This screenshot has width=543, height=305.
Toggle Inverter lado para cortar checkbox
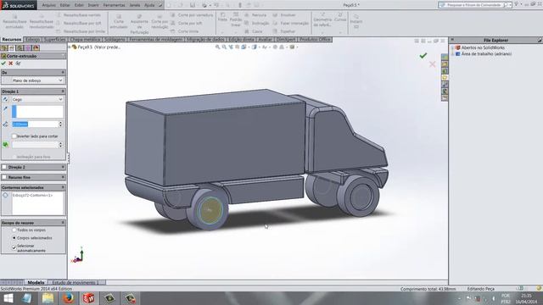[14, 136]
